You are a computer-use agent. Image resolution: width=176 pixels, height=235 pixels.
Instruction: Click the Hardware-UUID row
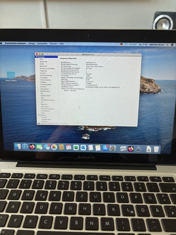[91, 87]
